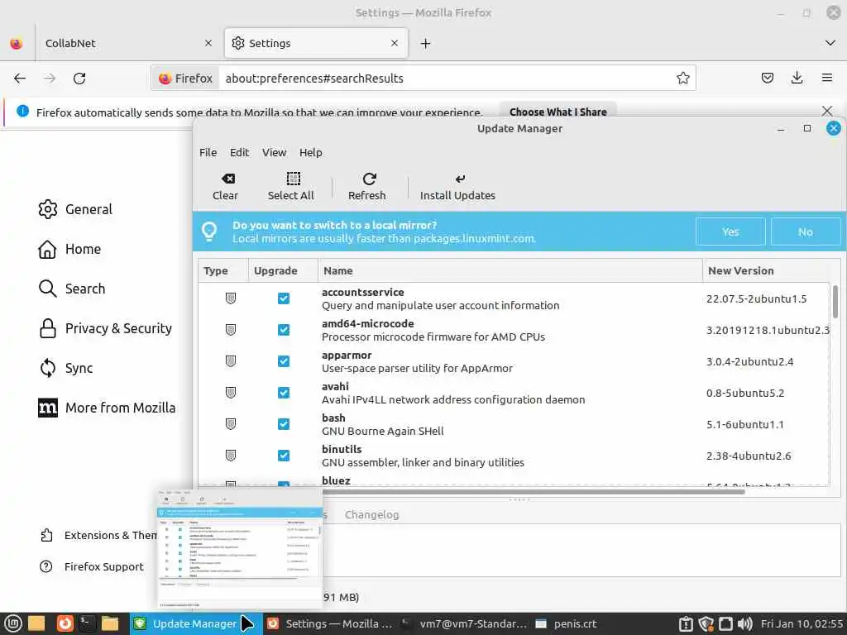Click shield type icon for avahi row
847x635 pixels.
pos(231,393)
